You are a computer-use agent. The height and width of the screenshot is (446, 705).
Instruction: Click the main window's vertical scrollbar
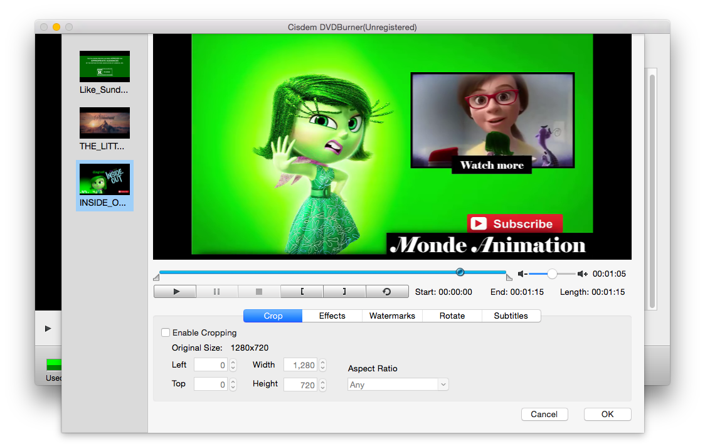(652, 191)
